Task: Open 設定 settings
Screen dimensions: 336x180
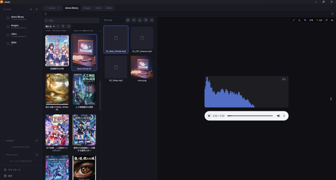Action: click(8, 176)
